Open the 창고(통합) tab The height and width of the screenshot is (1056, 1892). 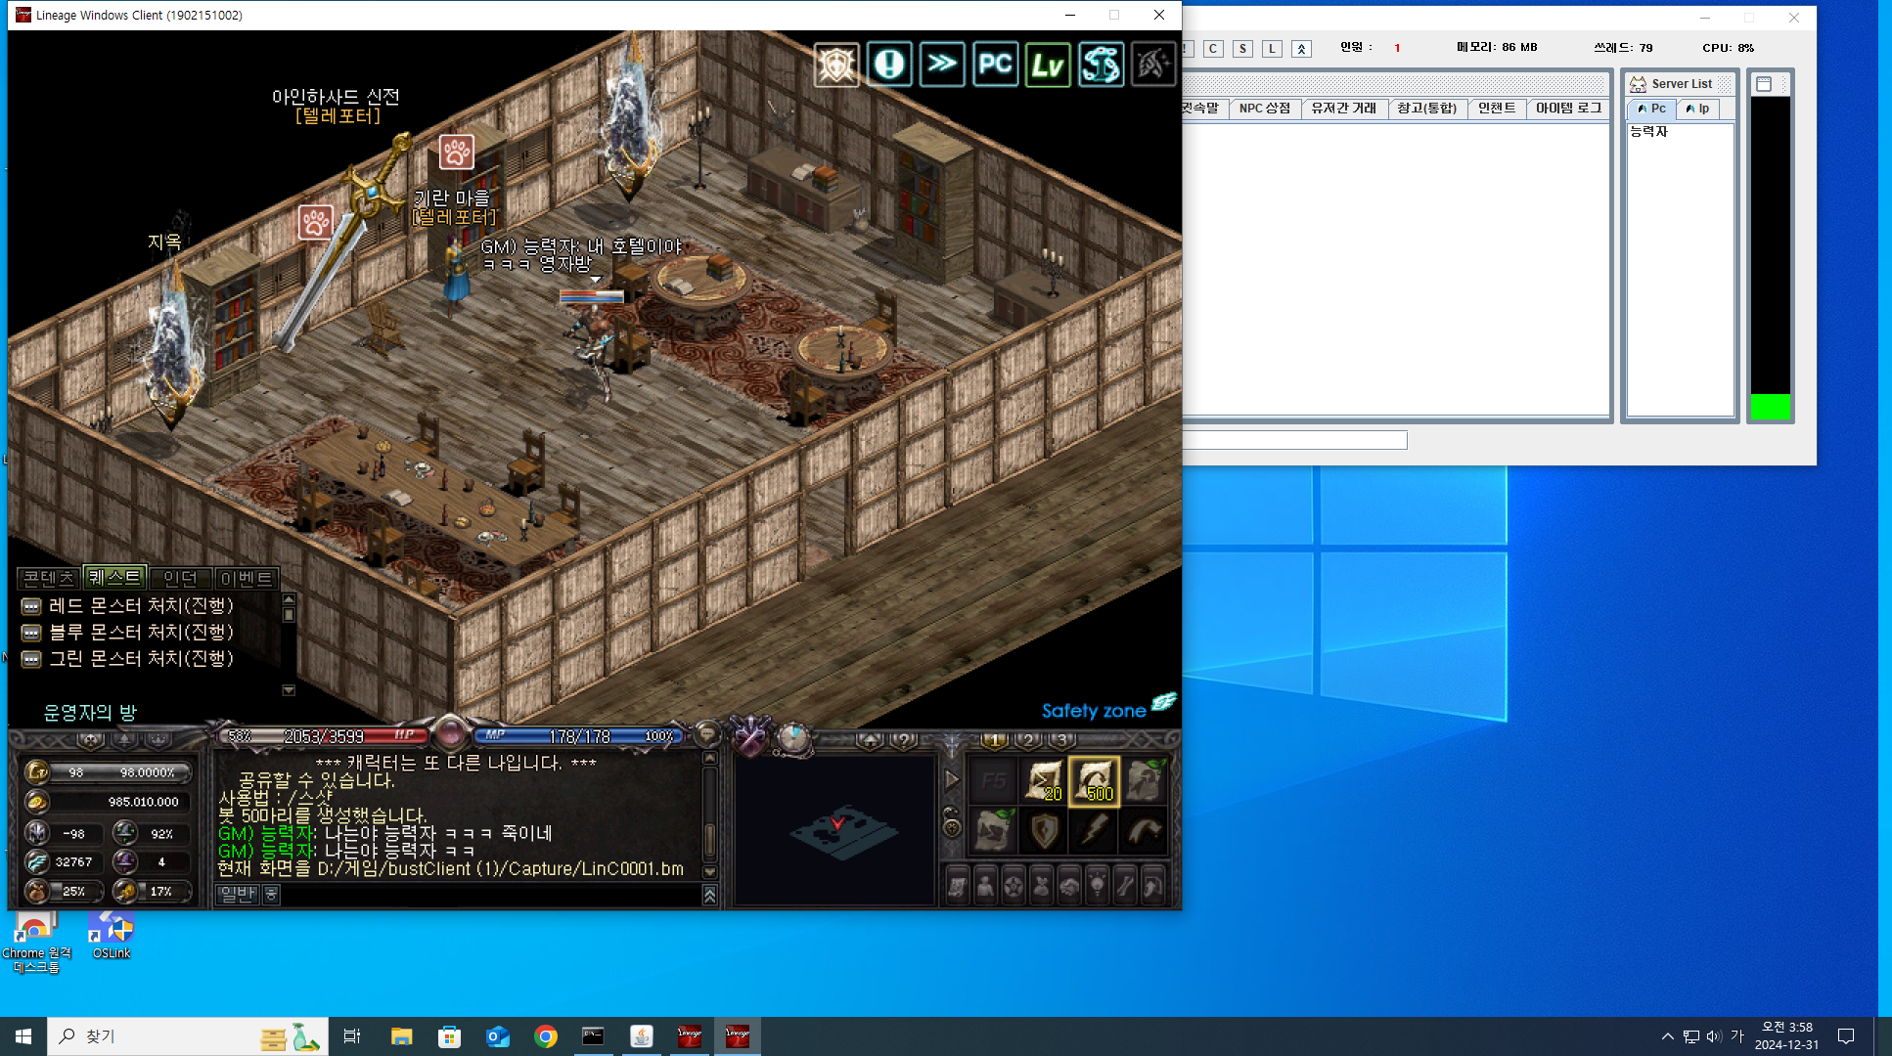[x=1426, y=109]
